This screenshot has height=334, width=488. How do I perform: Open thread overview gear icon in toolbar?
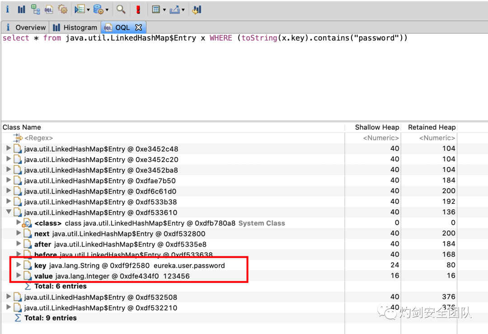point(62,9)
